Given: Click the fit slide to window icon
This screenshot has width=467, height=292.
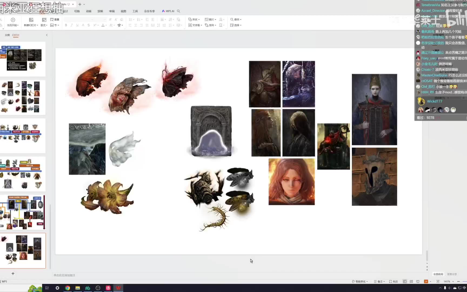Looking at the screenshot, I should tap(438, 282).
